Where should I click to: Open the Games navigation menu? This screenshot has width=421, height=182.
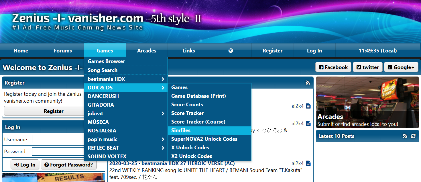(x=105, y=51)
